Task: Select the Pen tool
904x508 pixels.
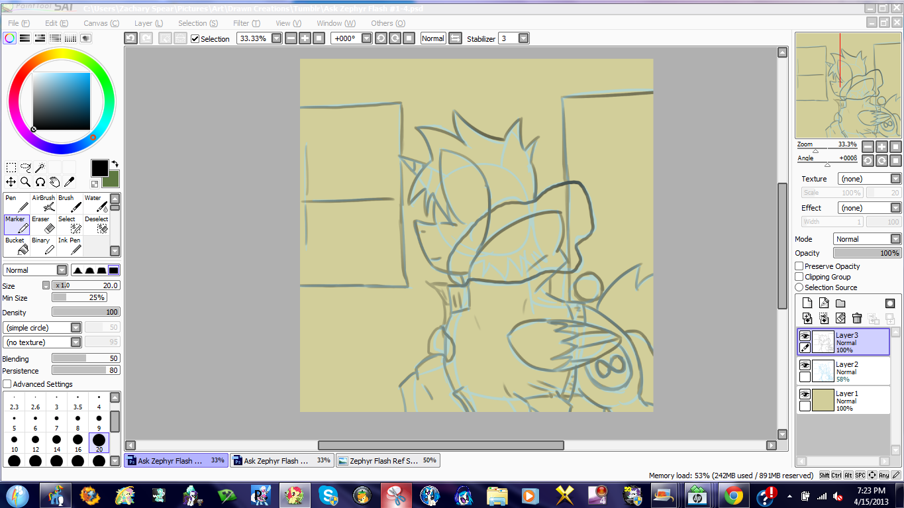Action: [17, 203]
